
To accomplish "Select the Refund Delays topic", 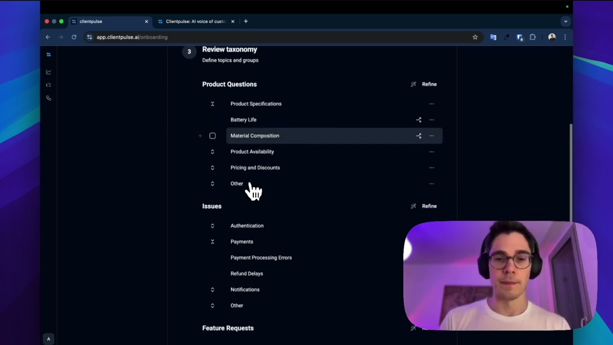I will click(x=247, y=274).
